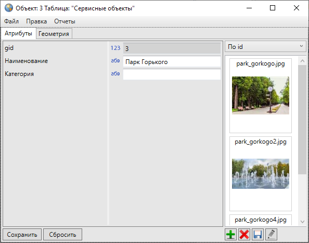Switch to the Атрибуты tab
The width and height of the screenshot is (309, 243).
coord(18,33)
